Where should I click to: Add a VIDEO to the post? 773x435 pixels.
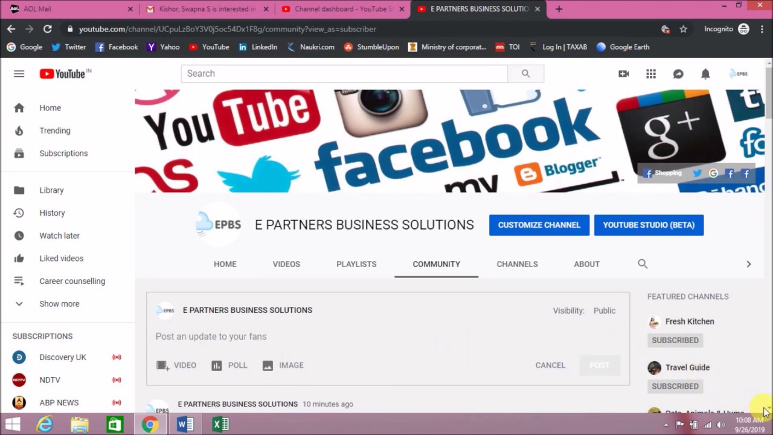176,366
